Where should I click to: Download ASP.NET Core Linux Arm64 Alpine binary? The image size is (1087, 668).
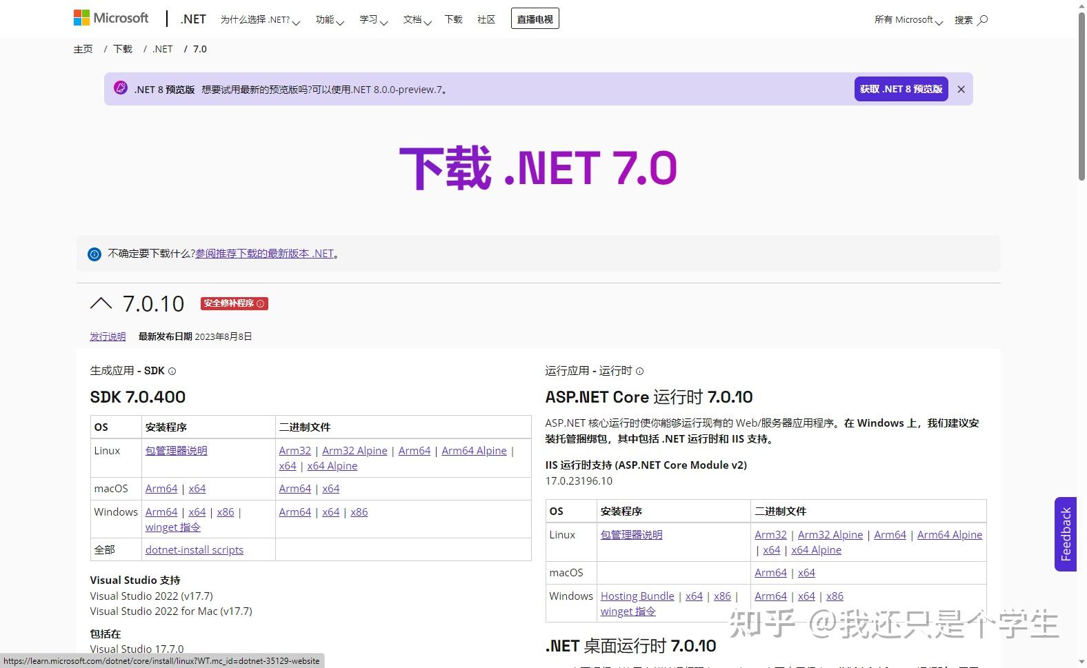point(950,535)
